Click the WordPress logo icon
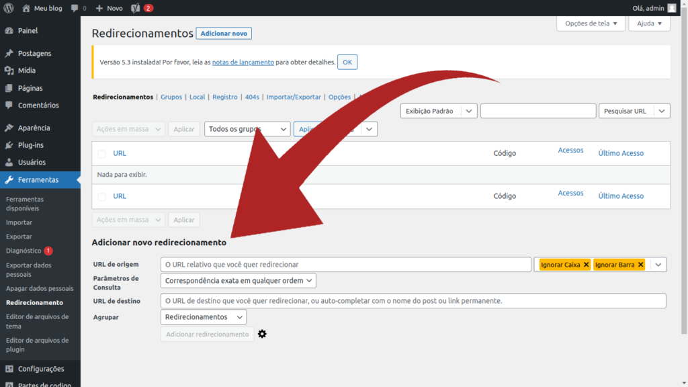688x387 pixels. [x=9, y=8]
